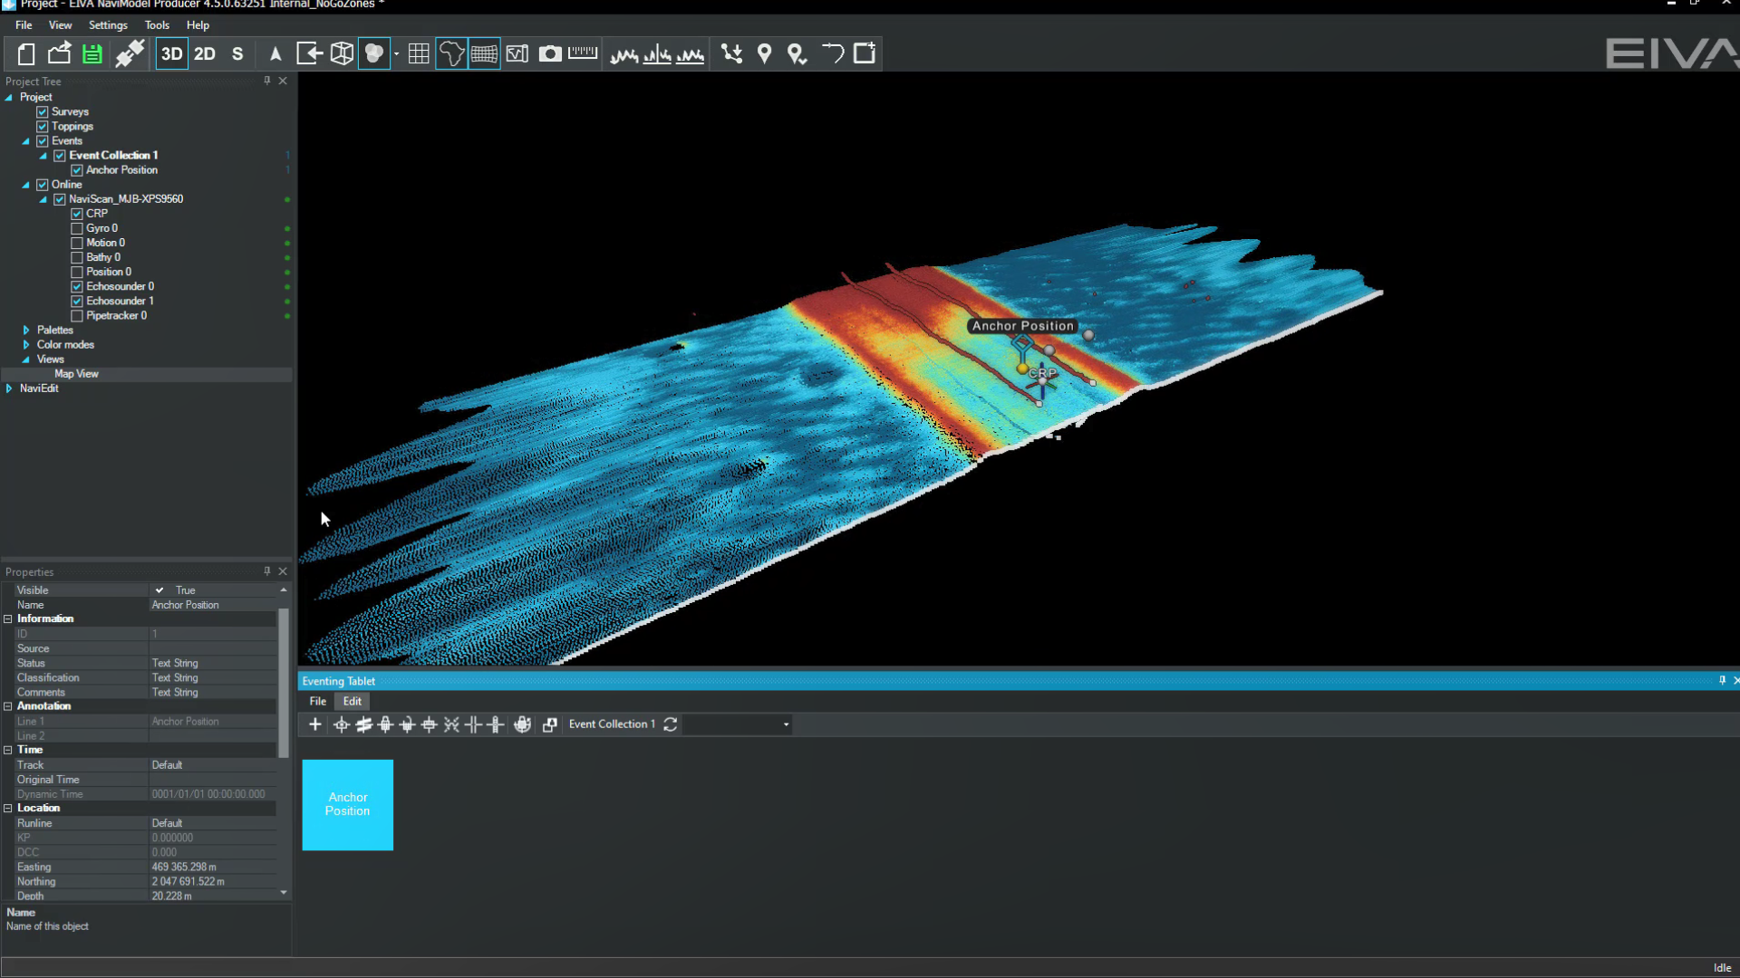Image resolution: width=1740 pixels, height=978 pixels.
Task: Click the green Save project icon
Action: [x=92, y=54]
